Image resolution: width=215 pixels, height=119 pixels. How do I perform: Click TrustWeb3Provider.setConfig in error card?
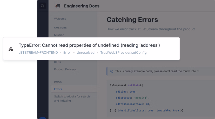(x=123, y=53)
